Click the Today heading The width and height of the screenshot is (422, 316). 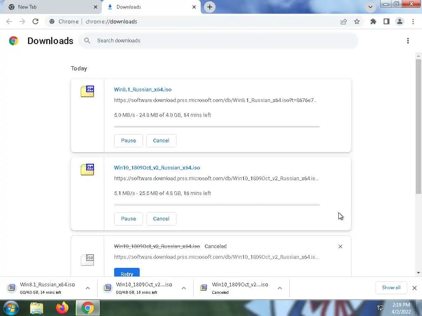tap(79, 69)
